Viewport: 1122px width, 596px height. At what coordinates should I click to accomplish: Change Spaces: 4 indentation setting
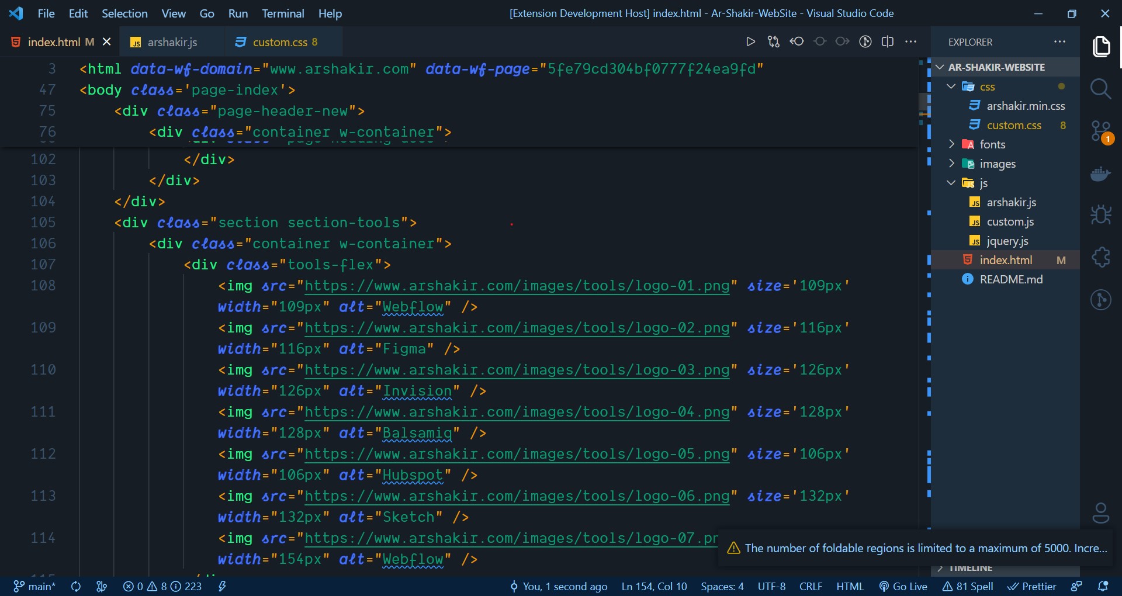point(722,586)
